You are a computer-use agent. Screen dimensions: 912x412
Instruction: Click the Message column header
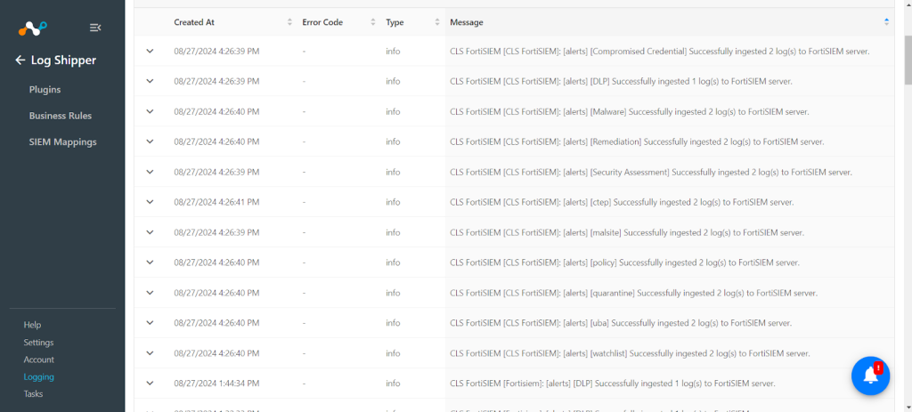tap(467, 22)
